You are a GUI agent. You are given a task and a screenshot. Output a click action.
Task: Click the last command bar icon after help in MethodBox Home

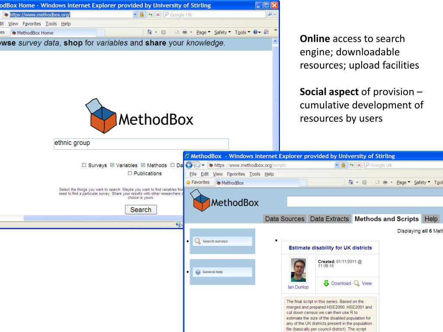pos(266,32)
